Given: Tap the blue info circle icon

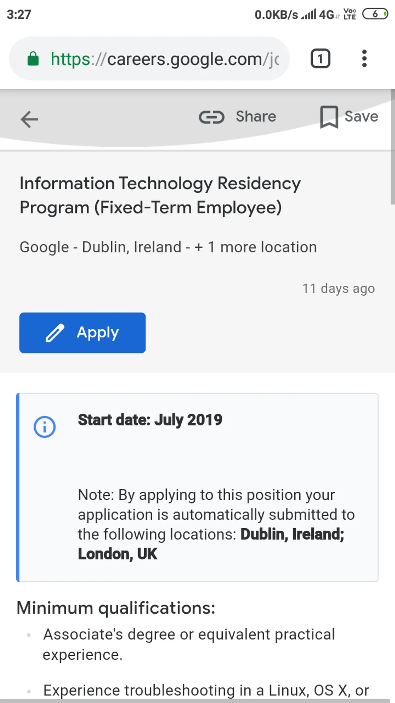Looking at the screenshot, I should [44, 427].
